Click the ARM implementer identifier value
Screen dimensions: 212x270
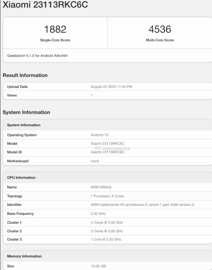point(142,204)
